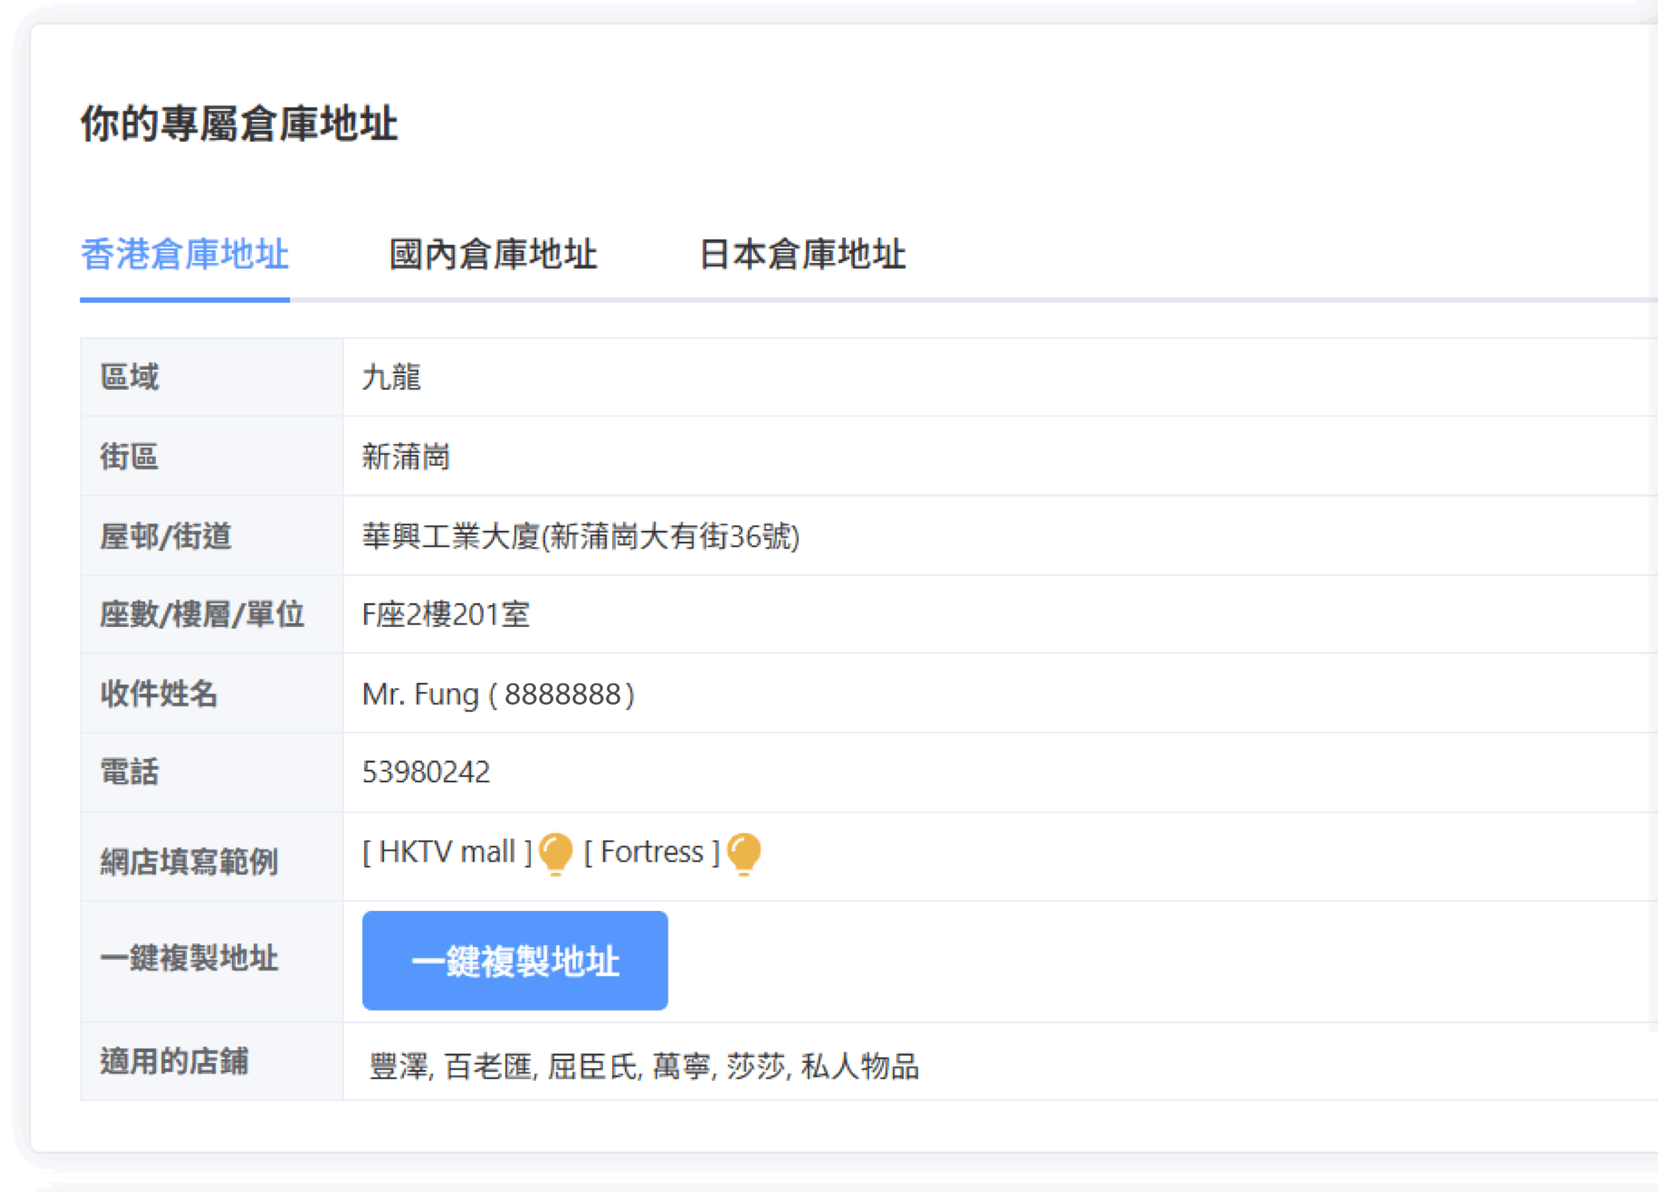Click lightbulb icon next to Fortress
Screen dimensions: 1658x1192
pos(744,852)
